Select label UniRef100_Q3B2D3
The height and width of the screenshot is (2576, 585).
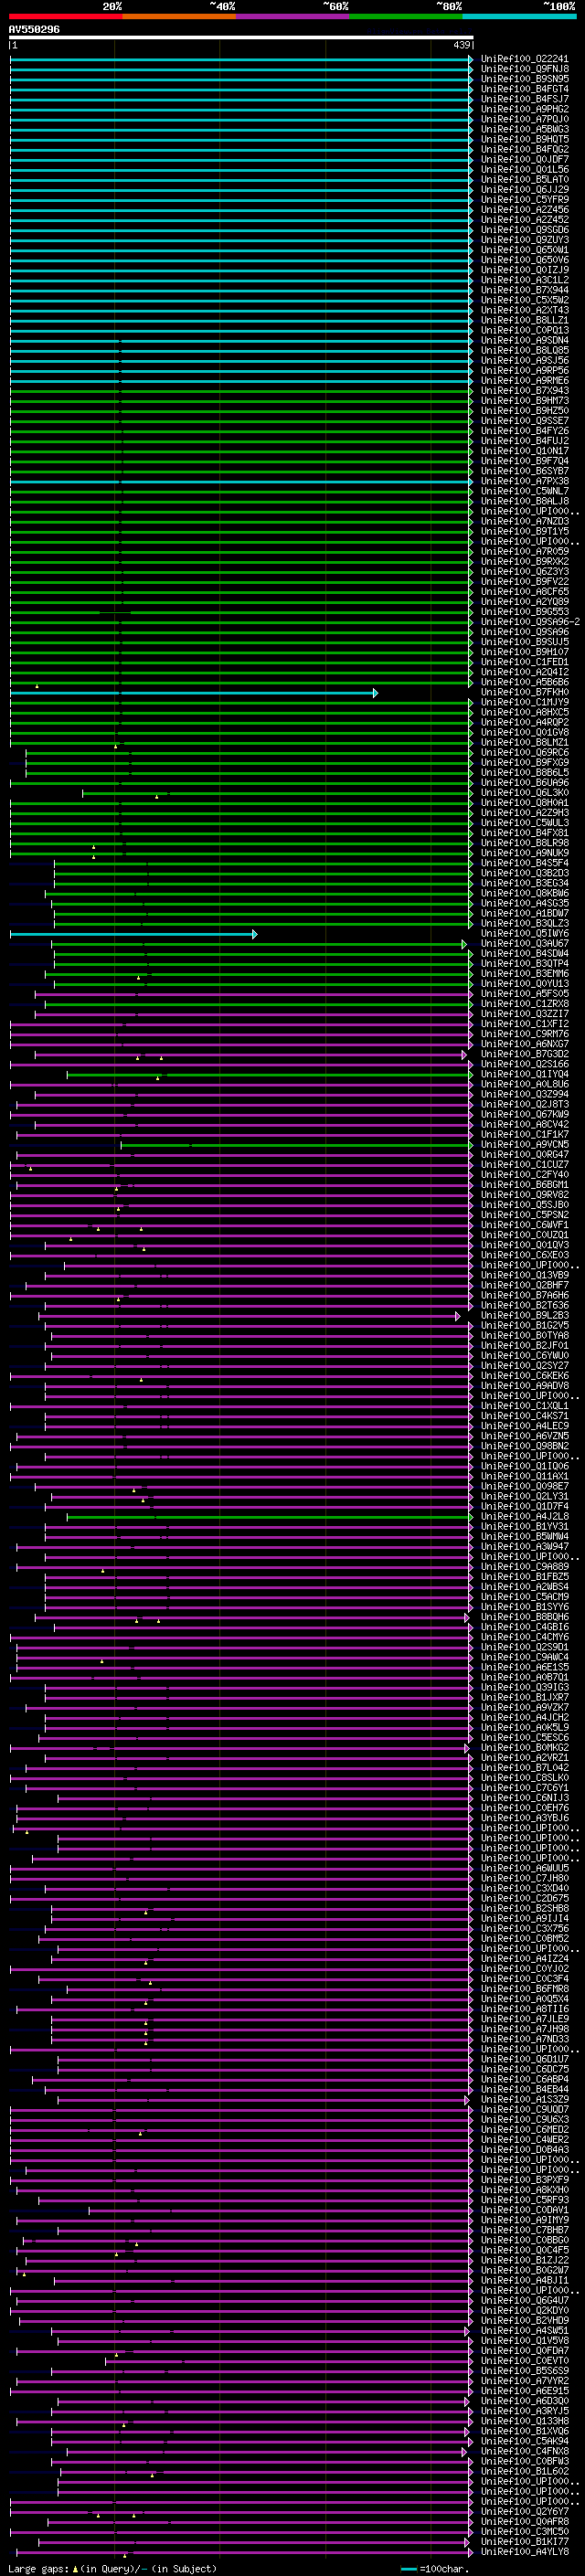[525, 873]
